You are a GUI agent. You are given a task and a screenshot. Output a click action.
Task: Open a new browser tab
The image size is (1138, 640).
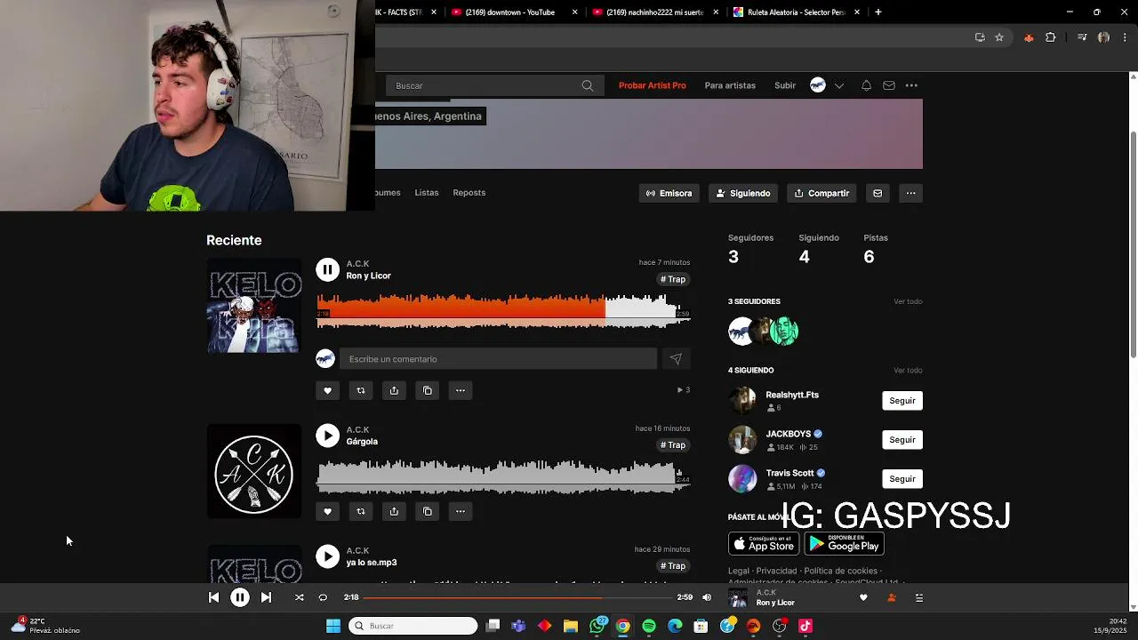[878, 12]
